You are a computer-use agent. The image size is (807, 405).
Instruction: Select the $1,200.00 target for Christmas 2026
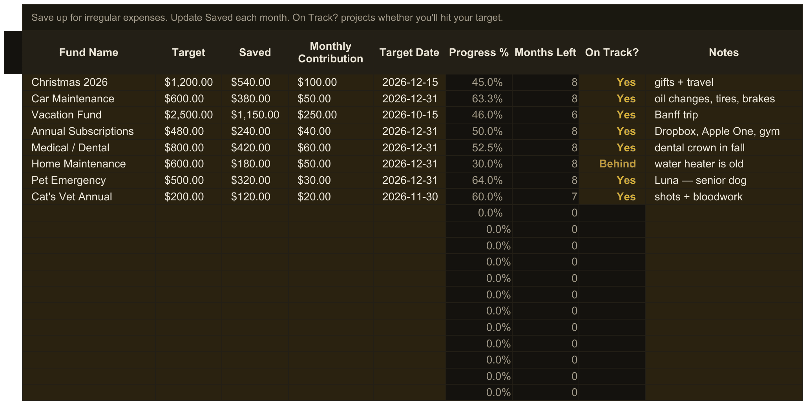click(x=188, y=82)
